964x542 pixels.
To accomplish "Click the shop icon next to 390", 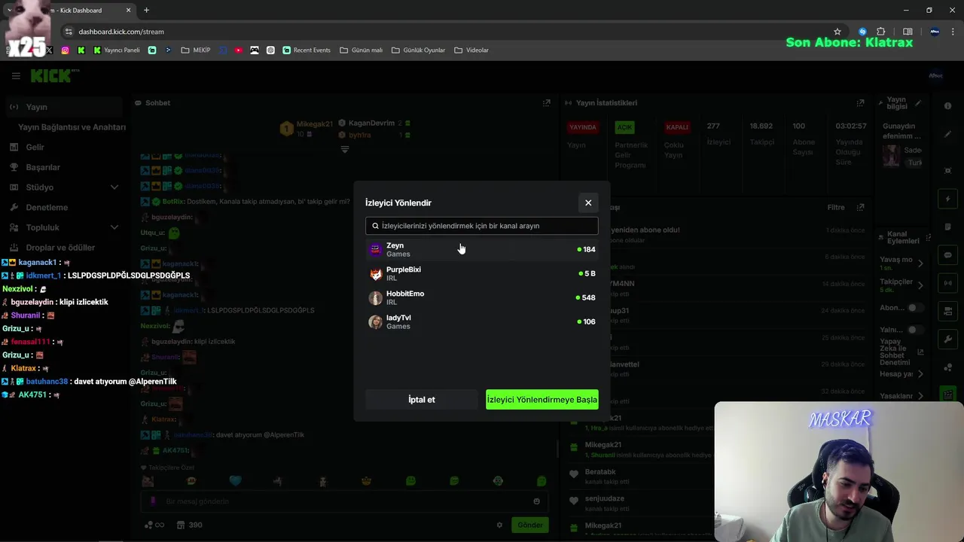I will point(181,525).
